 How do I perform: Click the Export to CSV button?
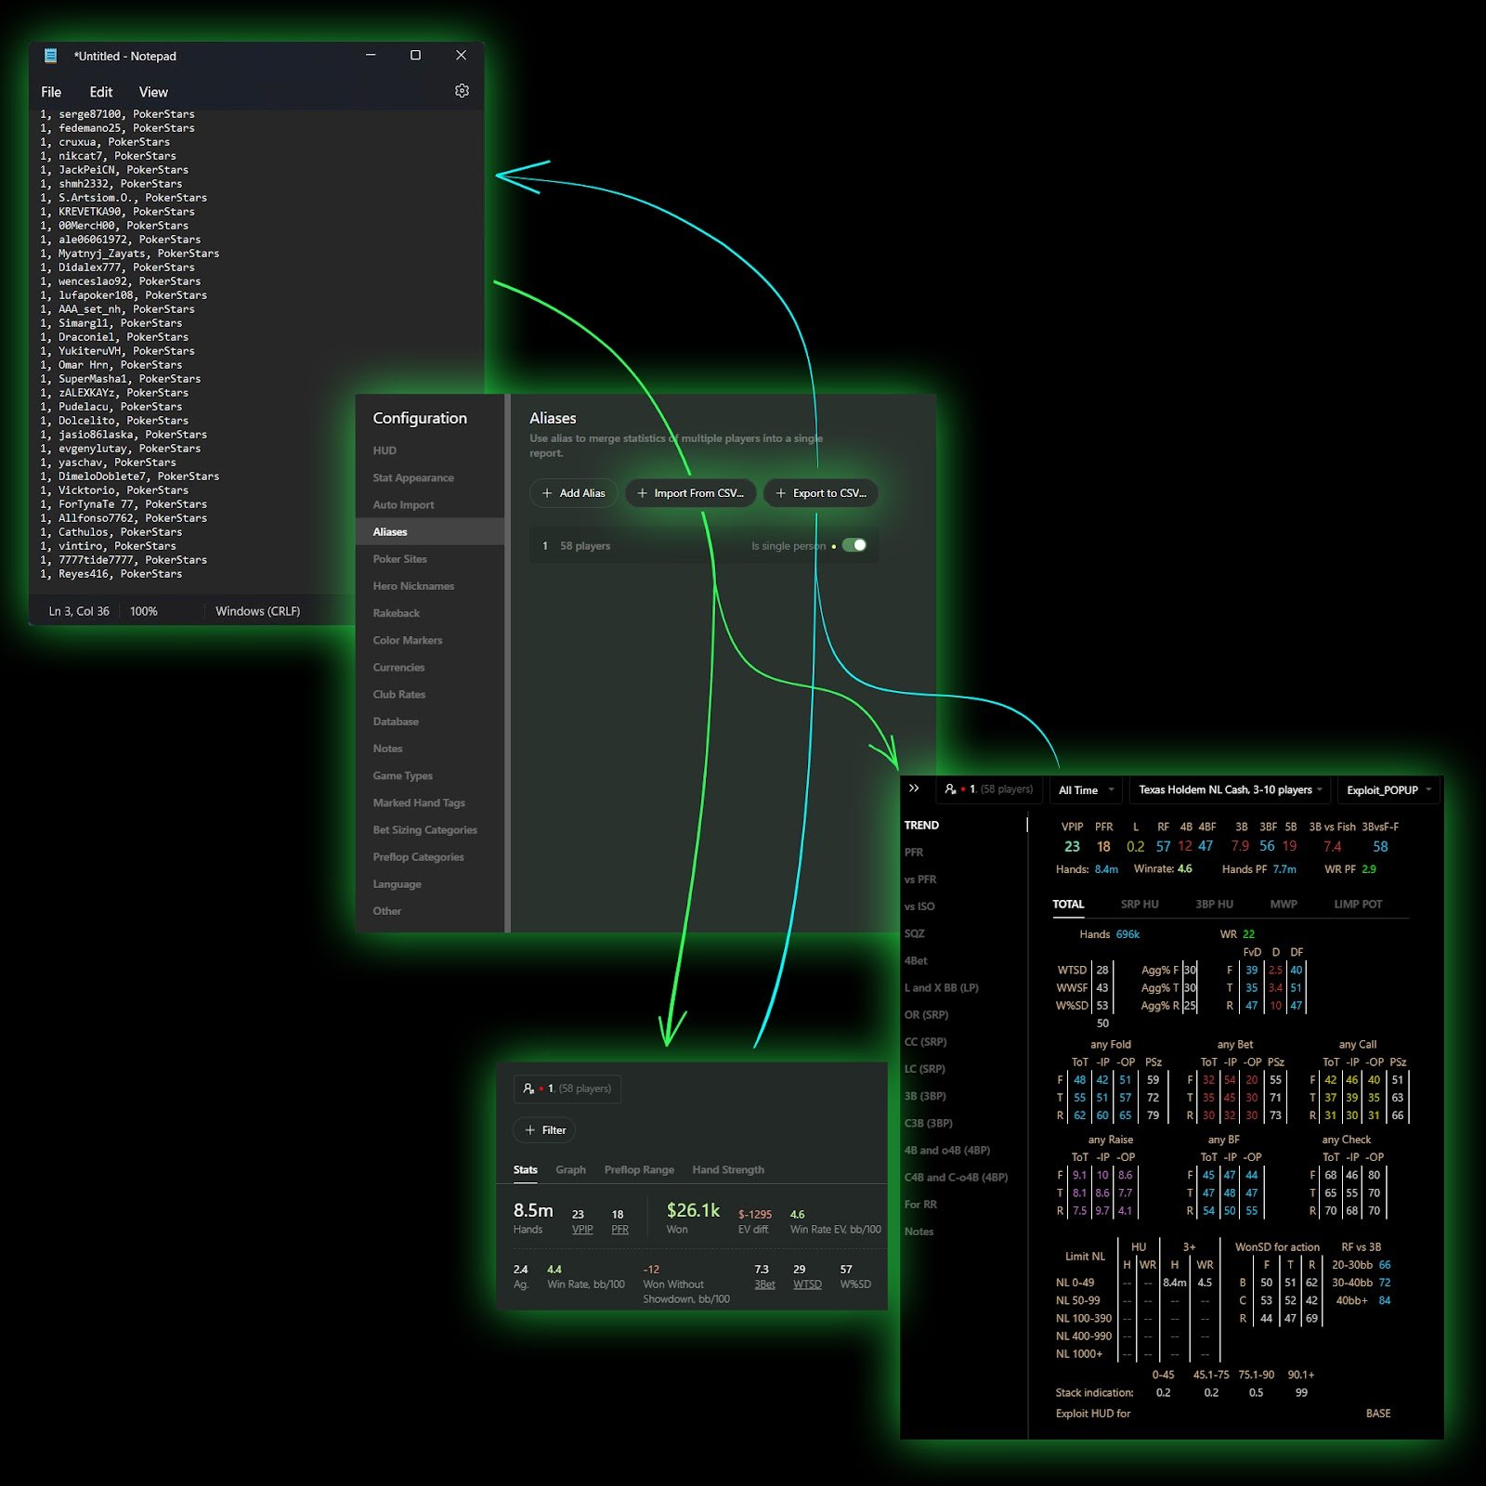[x=820, y=493]
